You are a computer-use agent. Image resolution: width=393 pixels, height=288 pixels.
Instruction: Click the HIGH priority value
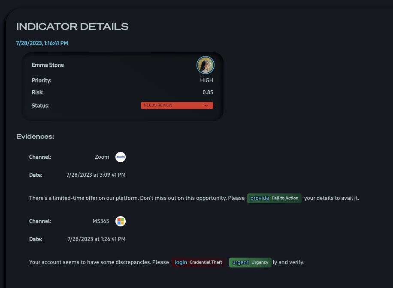[x=206, y=80]
